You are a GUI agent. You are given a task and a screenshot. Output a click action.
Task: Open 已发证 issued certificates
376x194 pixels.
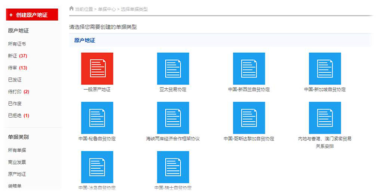pyautogui.click(x=14, y=80)
